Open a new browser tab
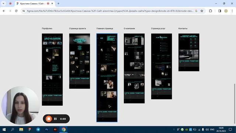This screenshot has width=236, height=133. coord(58,3)
